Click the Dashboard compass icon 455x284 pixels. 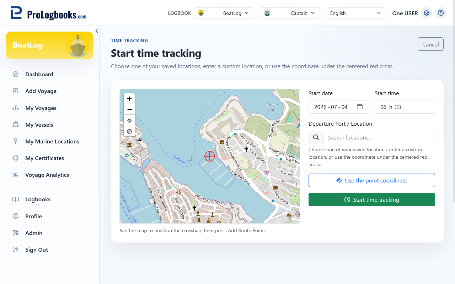coord(16,74)
